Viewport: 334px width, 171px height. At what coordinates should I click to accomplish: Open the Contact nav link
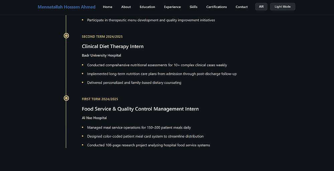[241, 7]
